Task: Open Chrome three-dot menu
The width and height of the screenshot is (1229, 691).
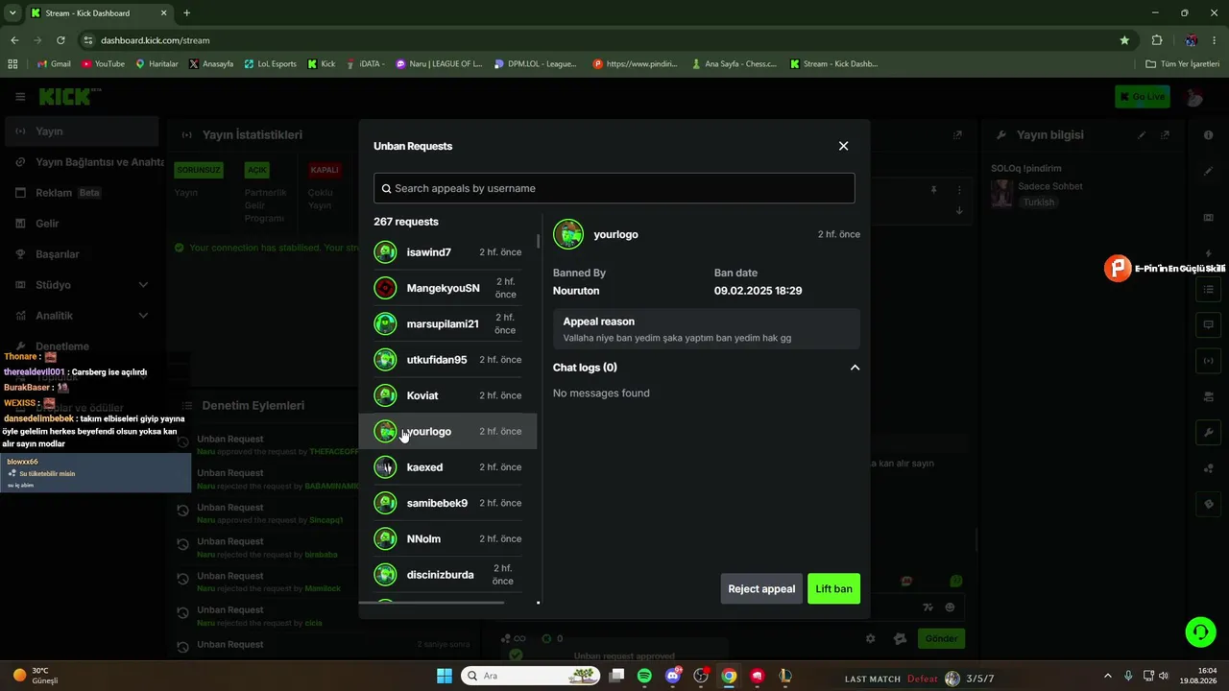Action: (x=1215, y=40)
